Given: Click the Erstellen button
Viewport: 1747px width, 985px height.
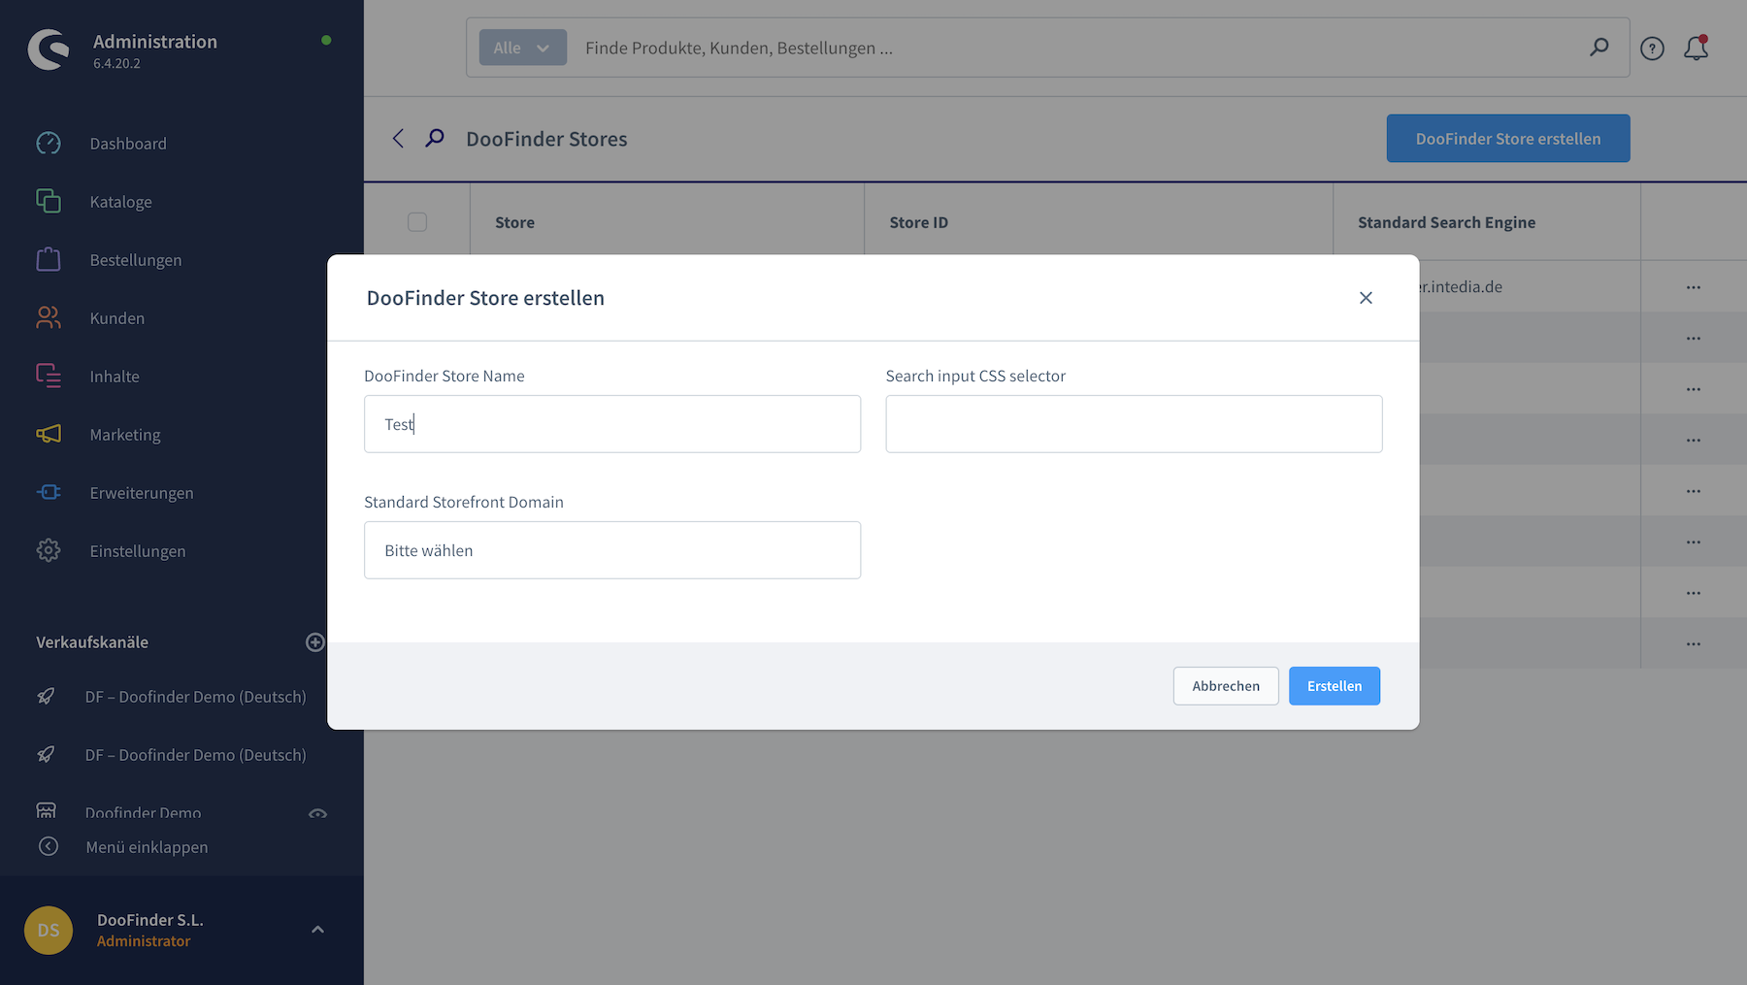Looking at the screenshot, I should (x=1335, y=686).
